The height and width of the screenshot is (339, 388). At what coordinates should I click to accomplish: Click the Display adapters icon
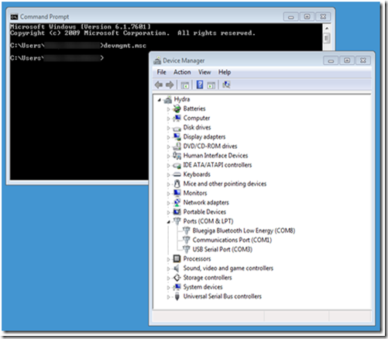pos(177,137)
